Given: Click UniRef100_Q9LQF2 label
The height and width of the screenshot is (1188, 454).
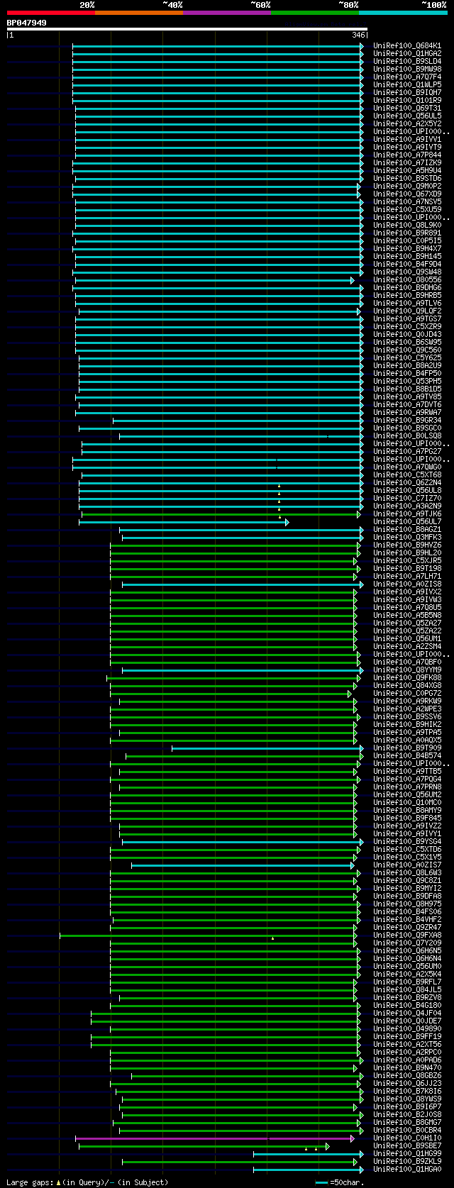Looking at the screenshot, I should pyautogui.click(x=407, y=311).
